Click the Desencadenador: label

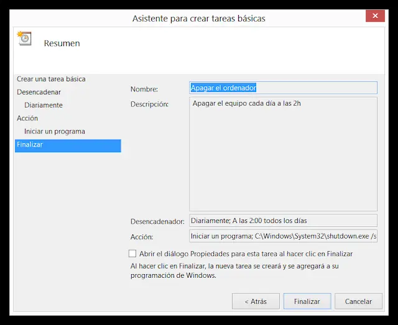[x=157, y=222]
